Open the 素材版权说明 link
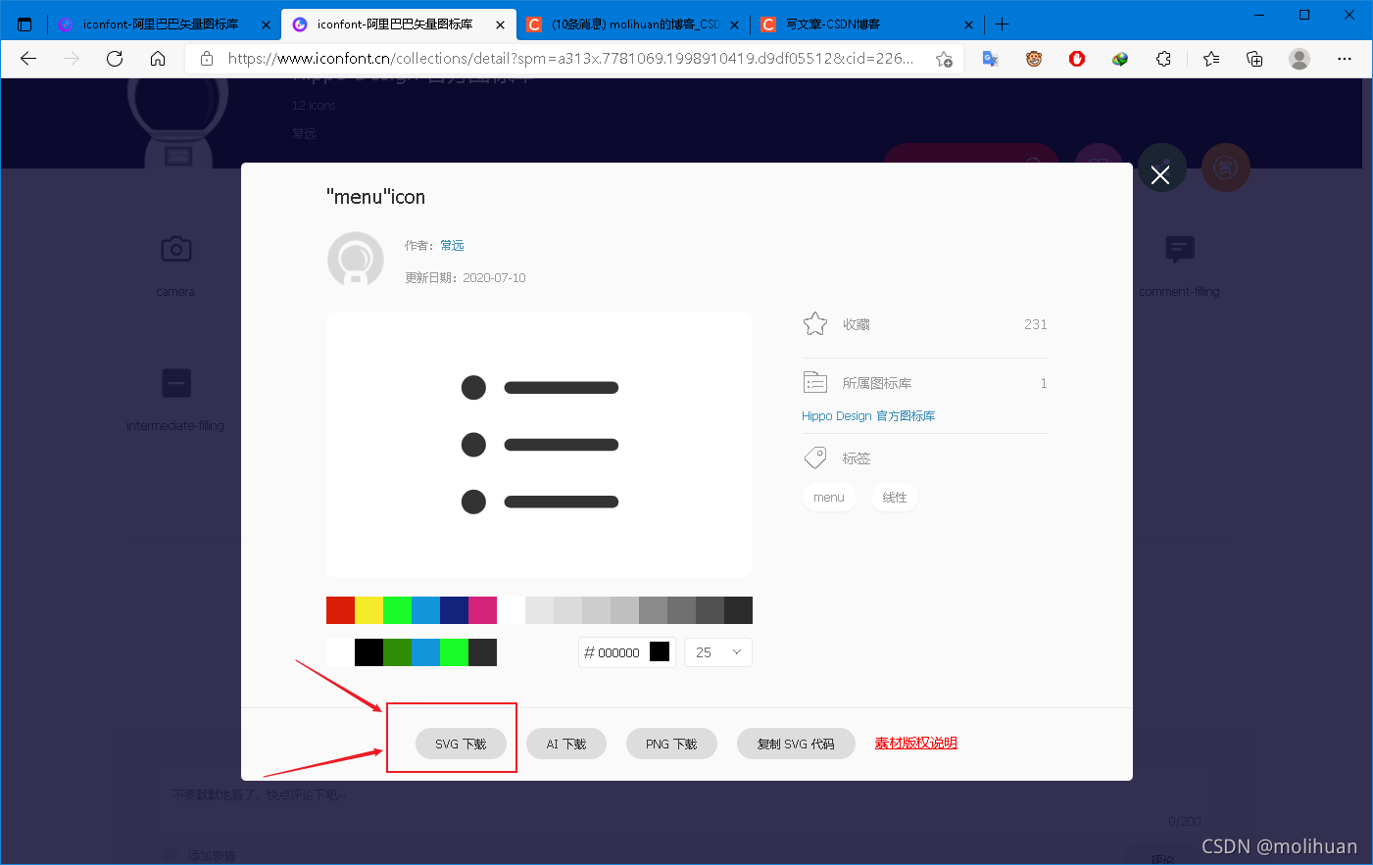The height and width of the screenshot is (865, 1373). point(915,744)
